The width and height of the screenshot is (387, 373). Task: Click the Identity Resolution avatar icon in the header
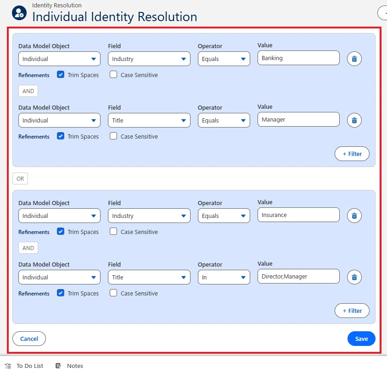19,13
